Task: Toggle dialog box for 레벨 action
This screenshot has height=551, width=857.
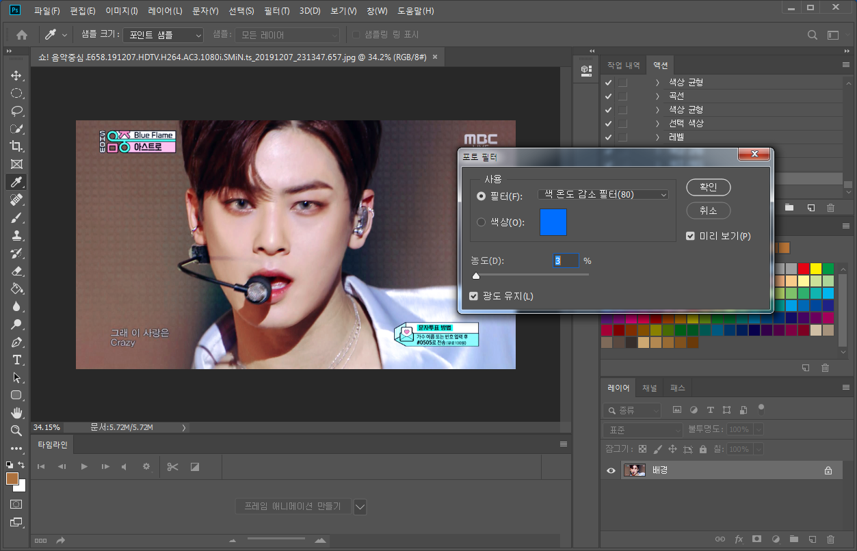Action: click(622, 137)
